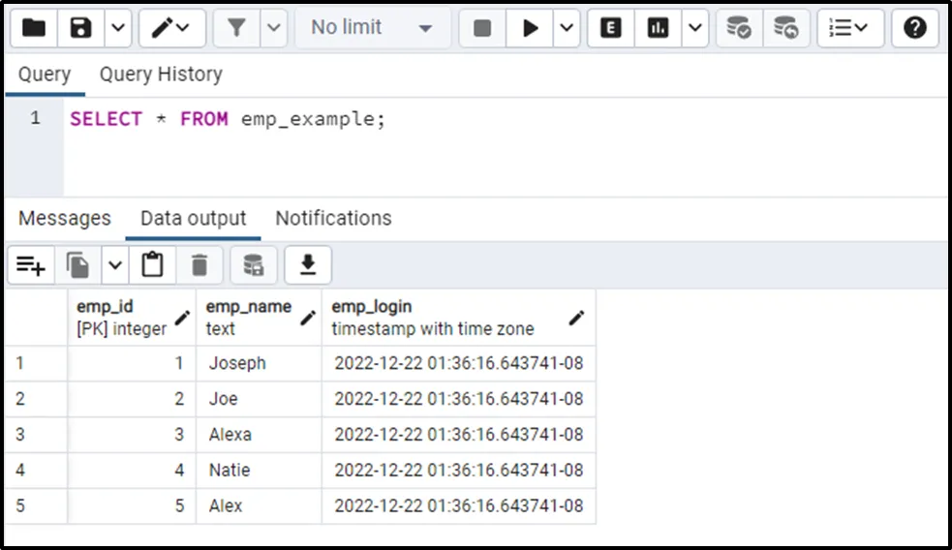Image resolution: width=952 pixels, height=550 pixels.
Task: Click the Execute query play button
Action: click(x=530, y=28)
